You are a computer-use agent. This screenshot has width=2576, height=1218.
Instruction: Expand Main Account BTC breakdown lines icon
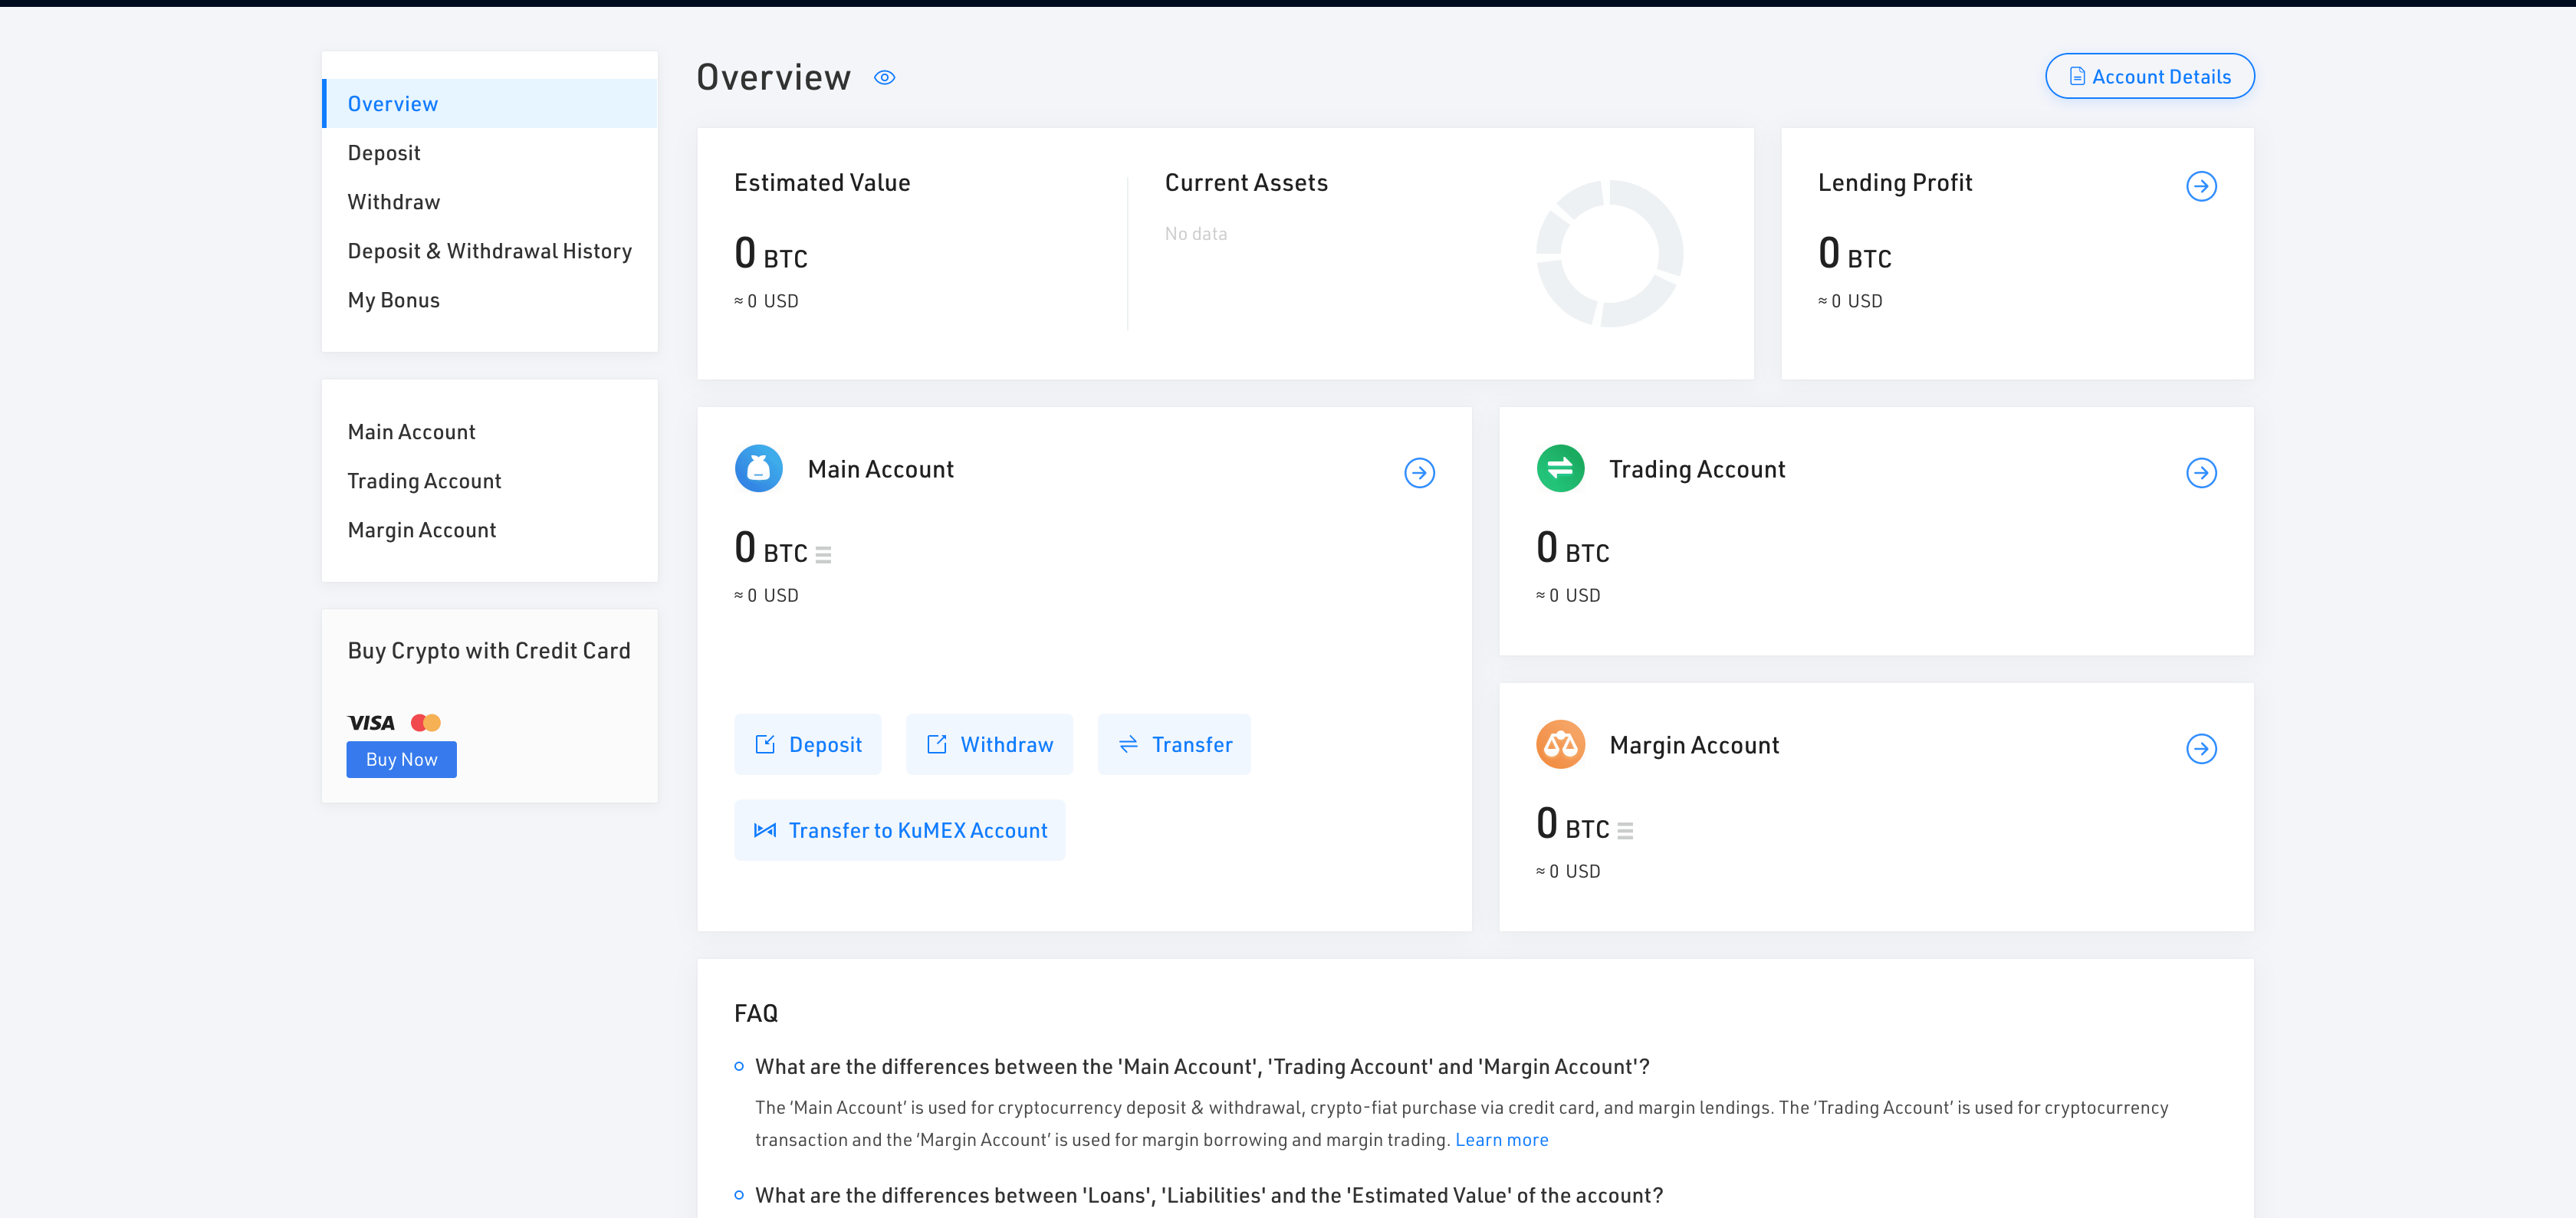click(x=823, y=555)
